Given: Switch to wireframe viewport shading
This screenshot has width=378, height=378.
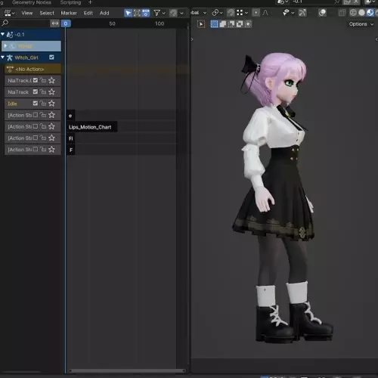Looking at the screenshot, I should point(353,13).
